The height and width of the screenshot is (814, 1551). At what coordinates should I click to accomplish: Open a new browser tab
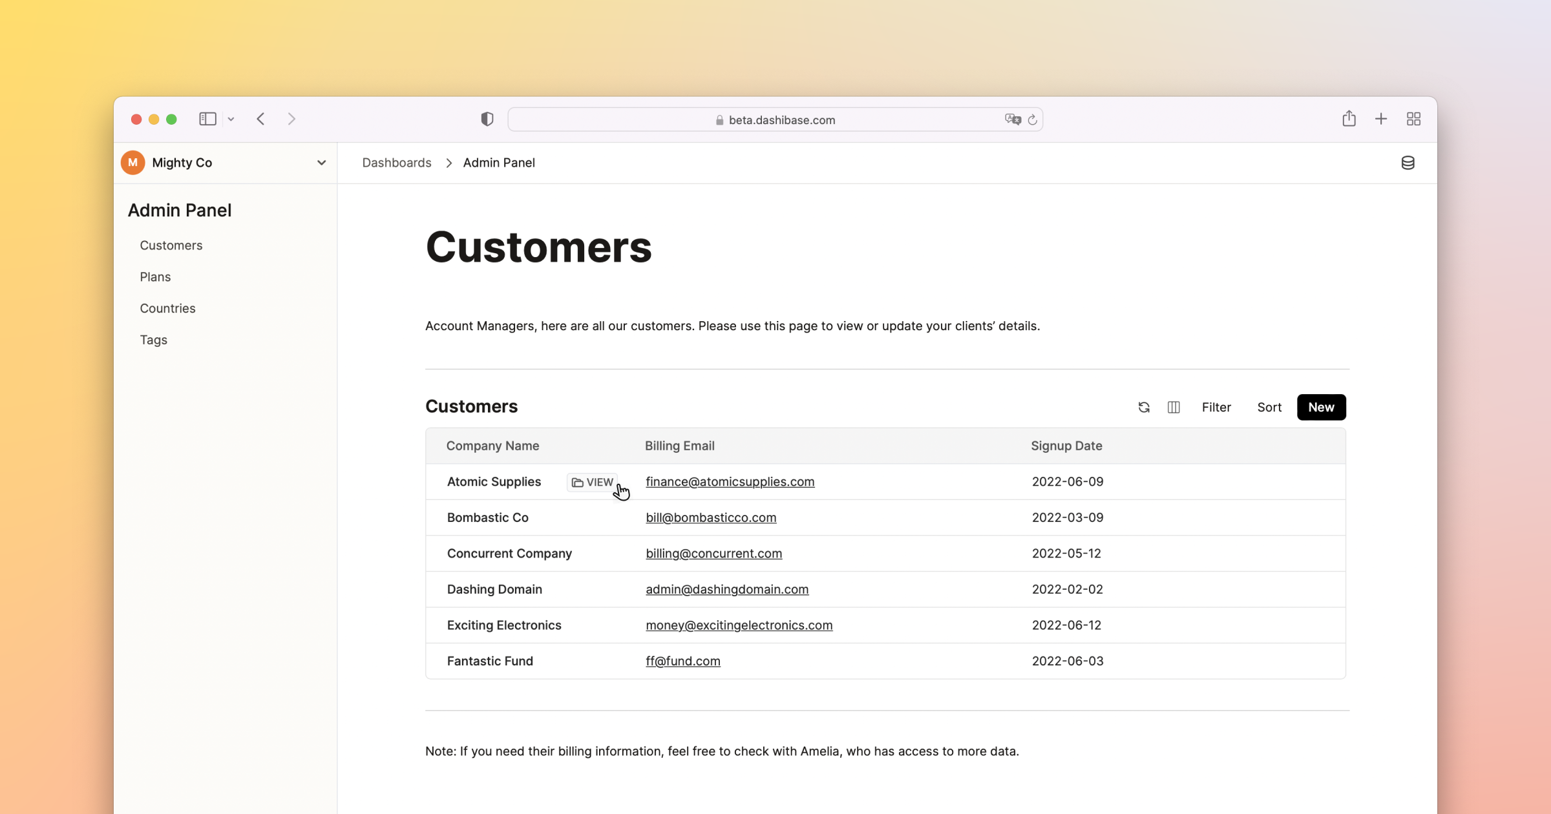tap(1381, 119)
